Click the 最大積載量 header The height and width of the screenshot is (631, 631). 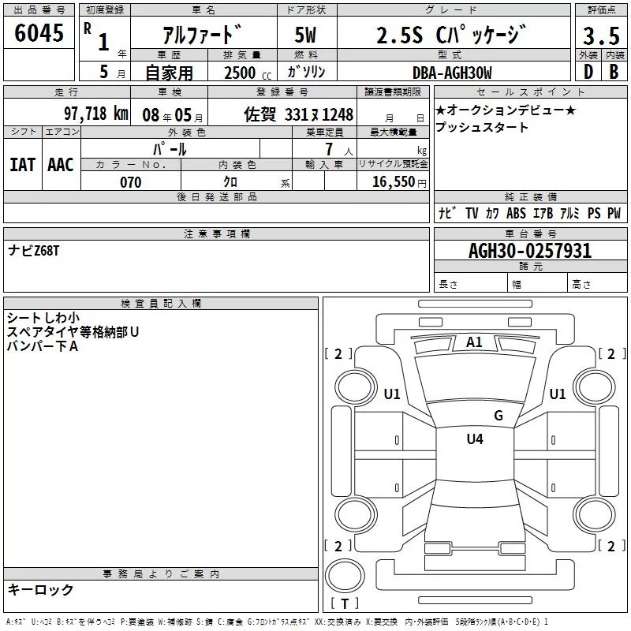pyautogui.click(x=393, y=132)
